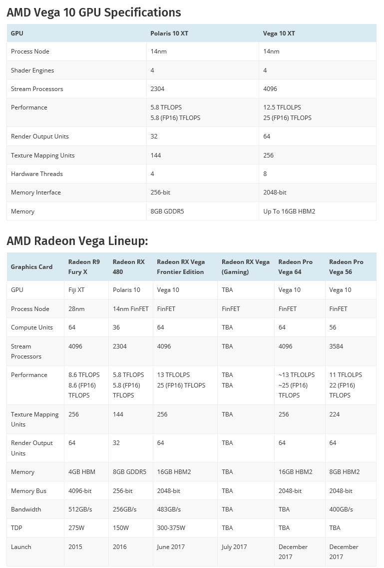Select the '300-375W' TDP cell
384x568 pixels.
(x=171, y=528)
